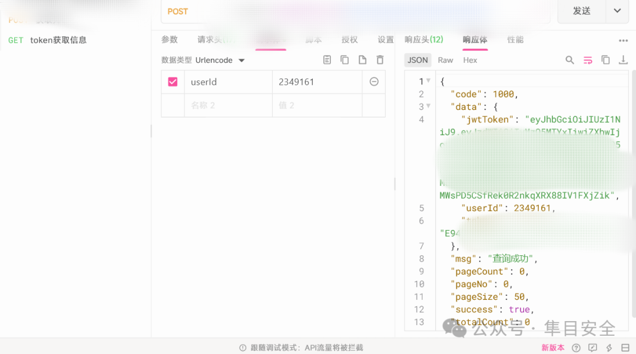Select the Hex response view
The height and width of the screenshot is (354, 636).
(x=470, y=61)
